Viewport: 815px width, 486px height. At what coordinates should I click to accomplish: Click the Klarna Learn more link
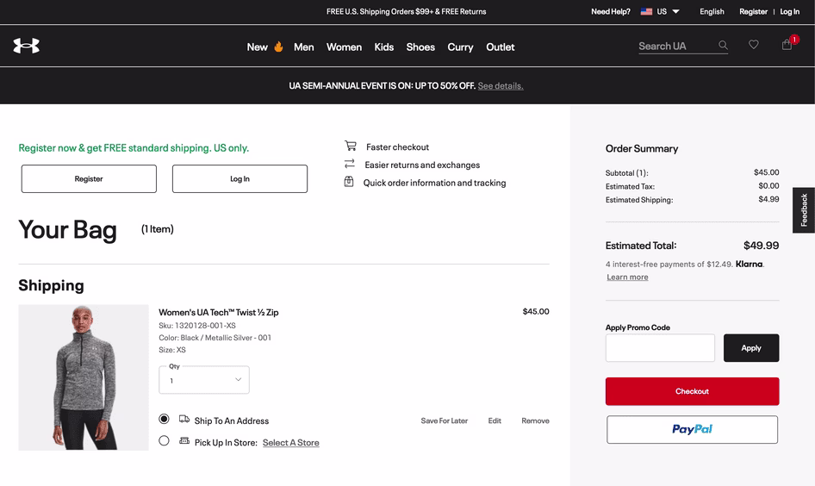(x=627, y=277)
